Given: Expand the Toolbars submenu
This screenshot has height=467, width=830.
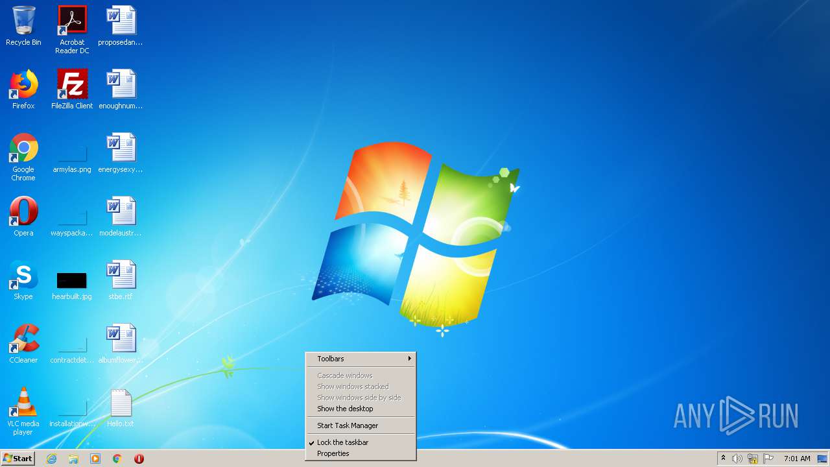Looking at the screenshot, I should (361, 359).
